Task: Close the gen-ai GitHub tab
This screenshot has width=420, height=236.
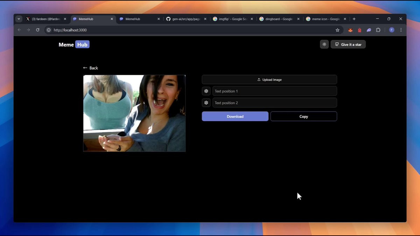Action: tap(205, 19)
